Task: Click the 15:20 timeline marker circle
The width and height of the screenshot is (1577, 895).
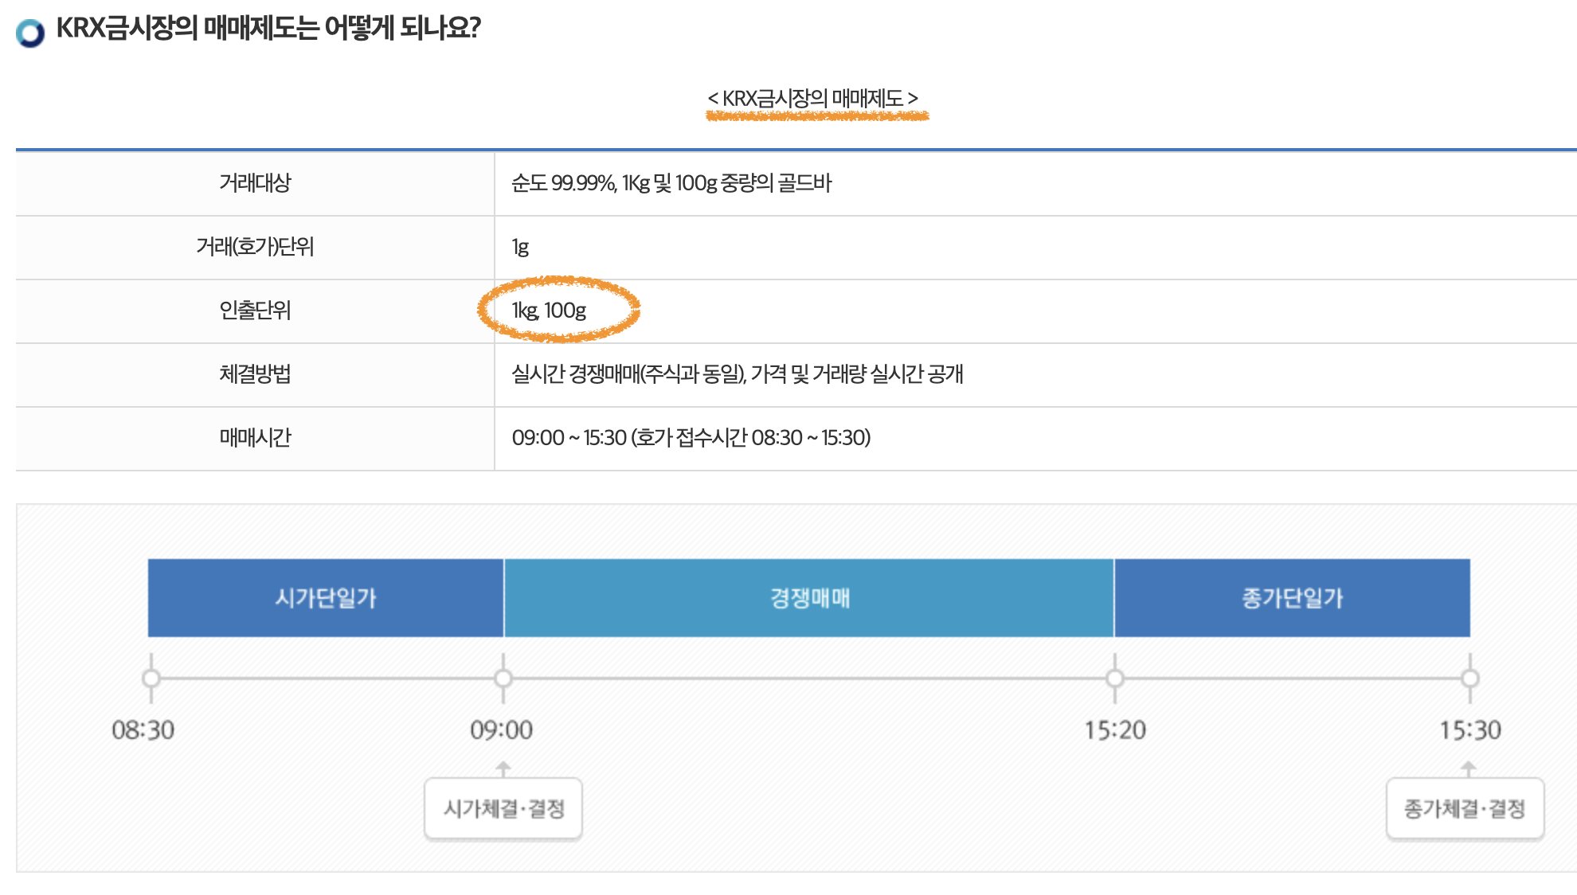Action: pyautogui.click(x=1115, y=678)
